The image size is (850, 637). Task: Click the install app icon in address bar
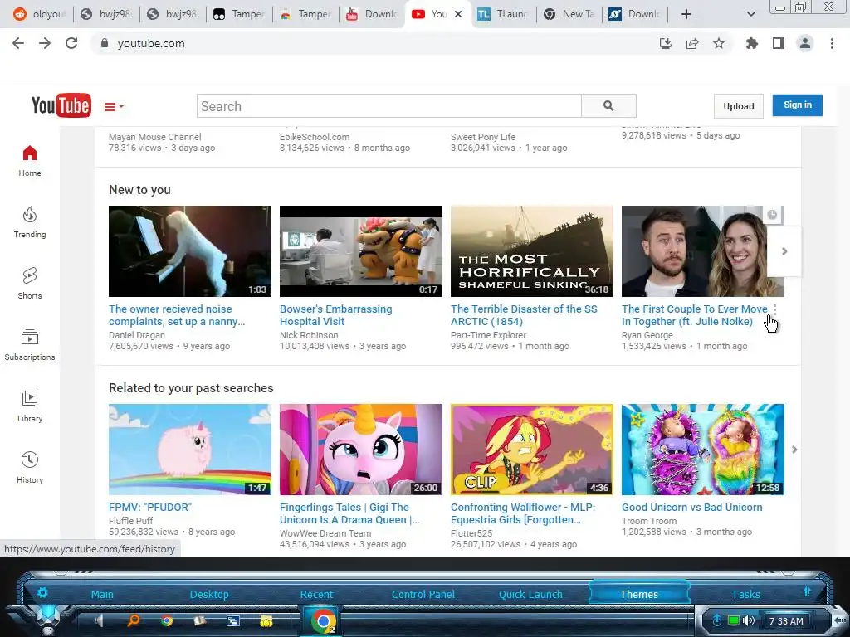(666, 43)
